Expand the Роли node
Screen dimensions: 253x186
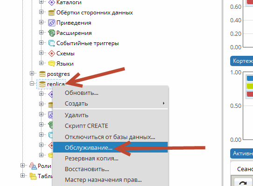(22, 165)
